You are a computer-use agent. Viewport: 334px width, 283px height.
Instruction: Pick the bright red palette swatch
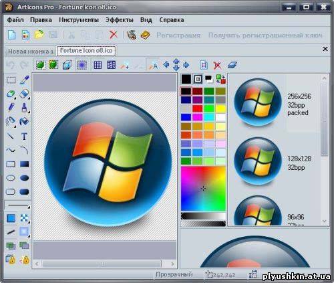[x=197, y=108]
